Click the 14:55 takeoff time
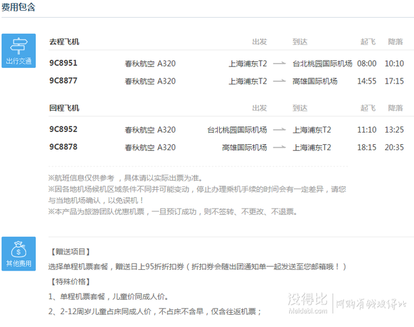This screenshot has width=414, height=327. [366, 81]
